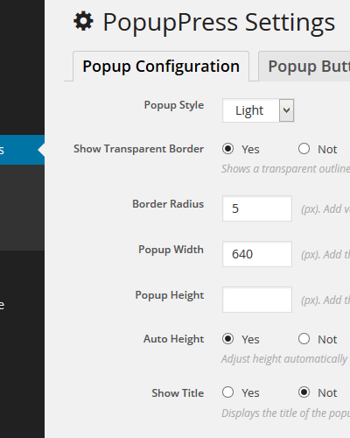Click the PopupPress Settings page heading
Viewport: 350px width, 438px height.
click(219, 22)
